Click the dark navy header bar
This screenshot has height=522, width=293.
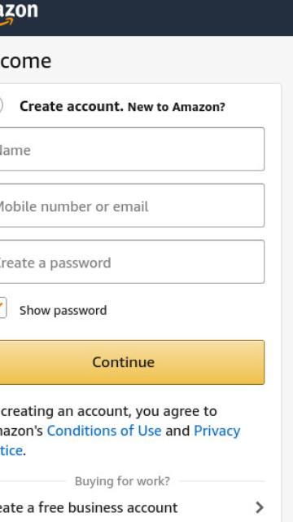146,18
